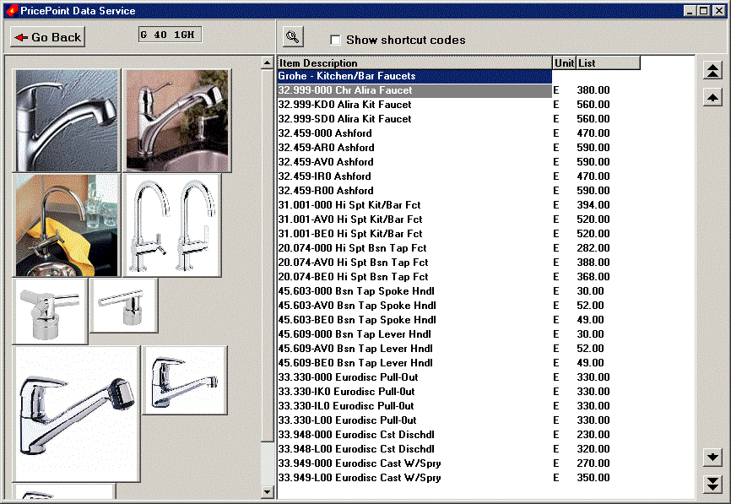Click the Item Description column header
This screenshot has width=731, height=504.
point(414,63)
